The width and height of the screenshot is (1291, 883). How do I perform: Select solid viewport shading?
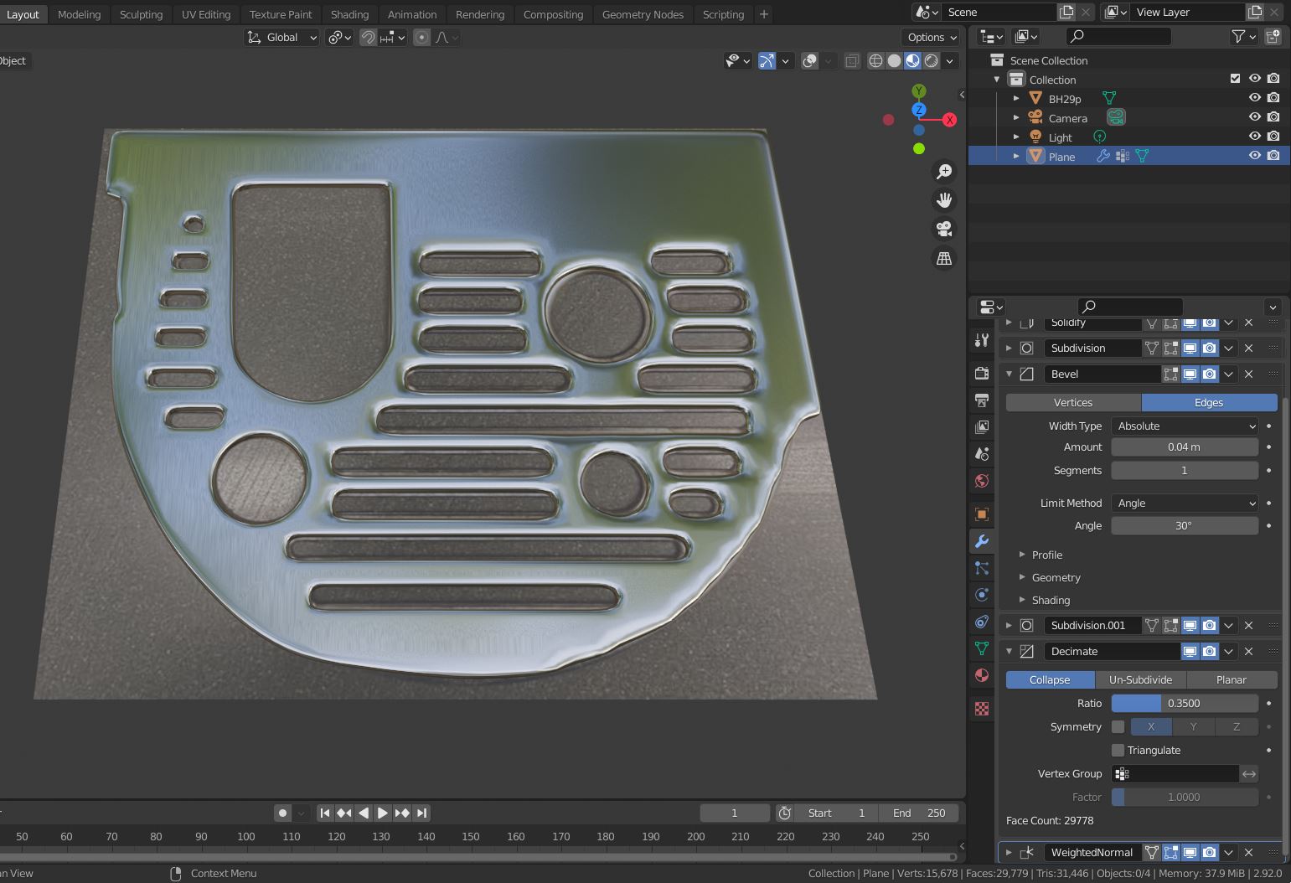(895, 60)
